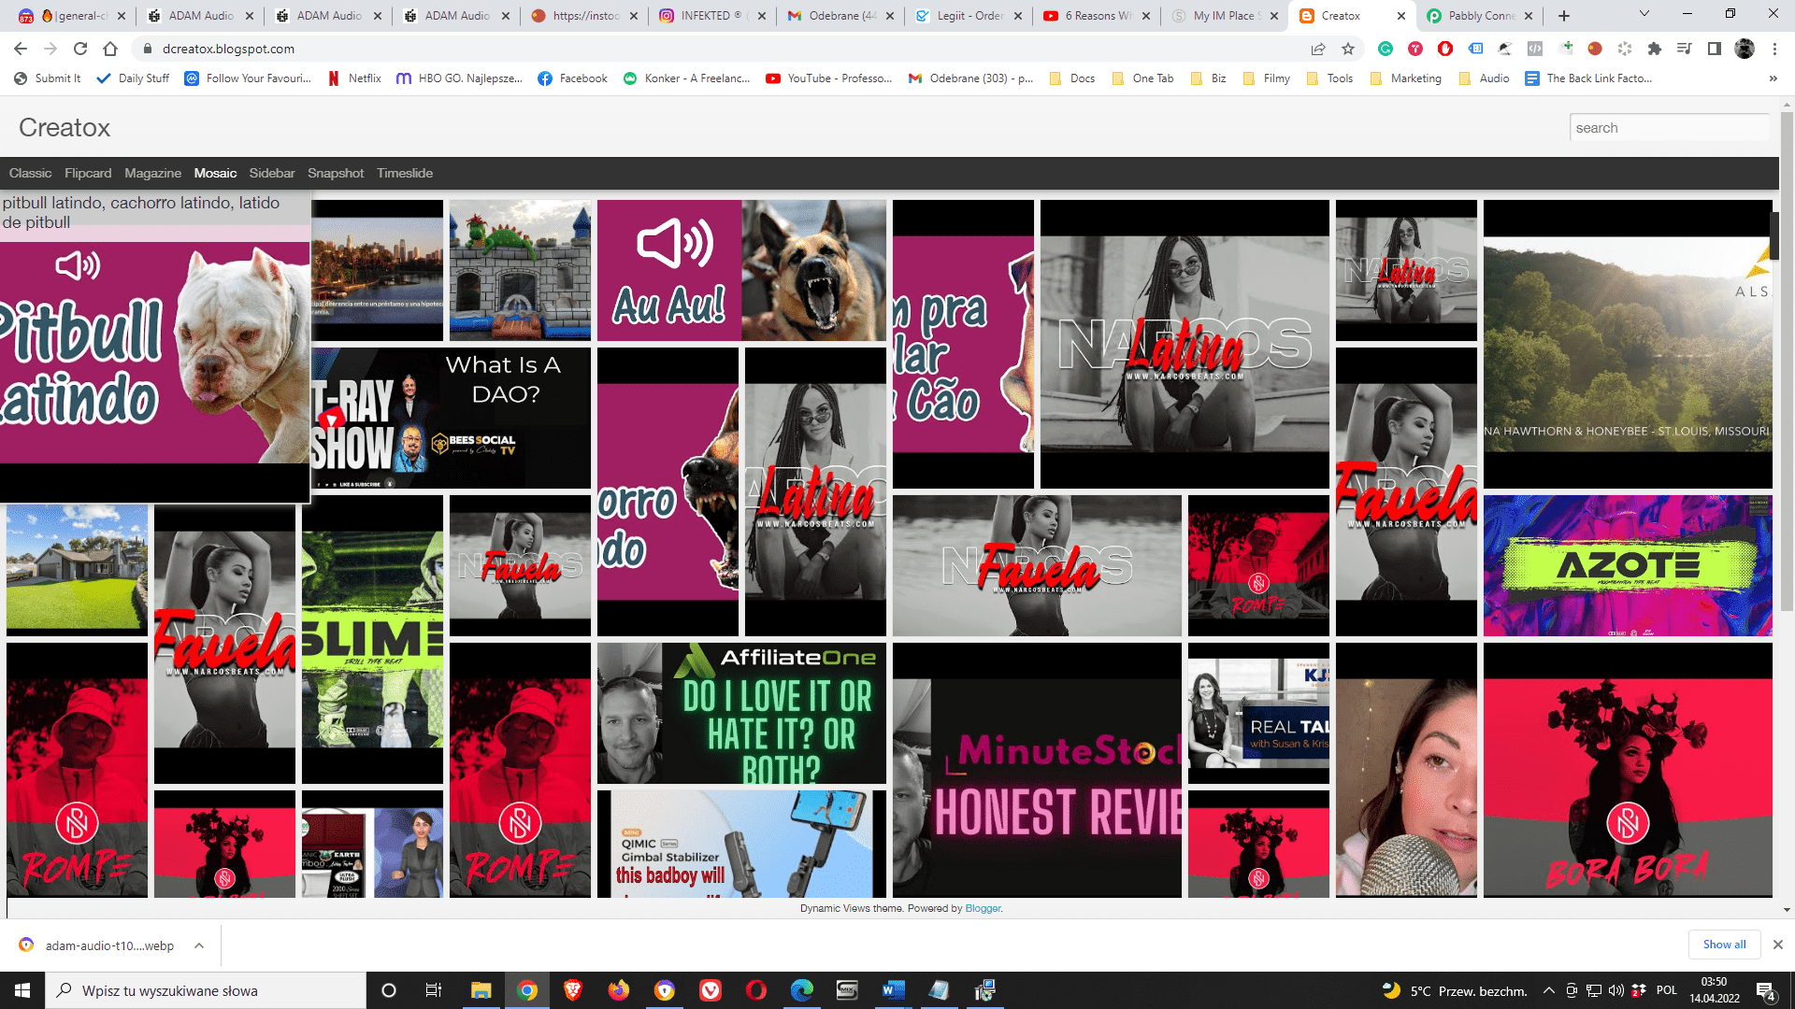Viewport: 1795px width, 1009px height.
Task: Open Microsoft Word from the taskbar
Action: [894, 990]
